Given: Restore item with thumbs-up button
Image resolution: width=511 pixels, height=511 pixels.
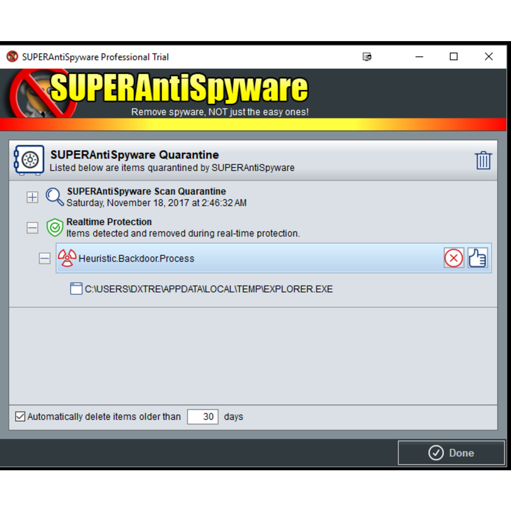Looking at the screenshot, I should click(x=477, y=258).
